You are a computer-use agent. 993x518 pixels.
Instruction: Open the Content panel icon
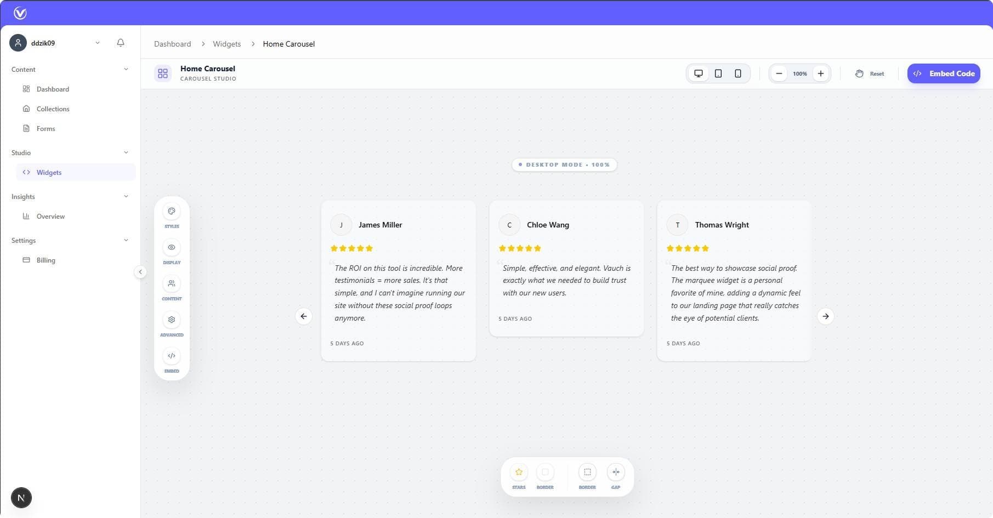[x=172, y=283]
